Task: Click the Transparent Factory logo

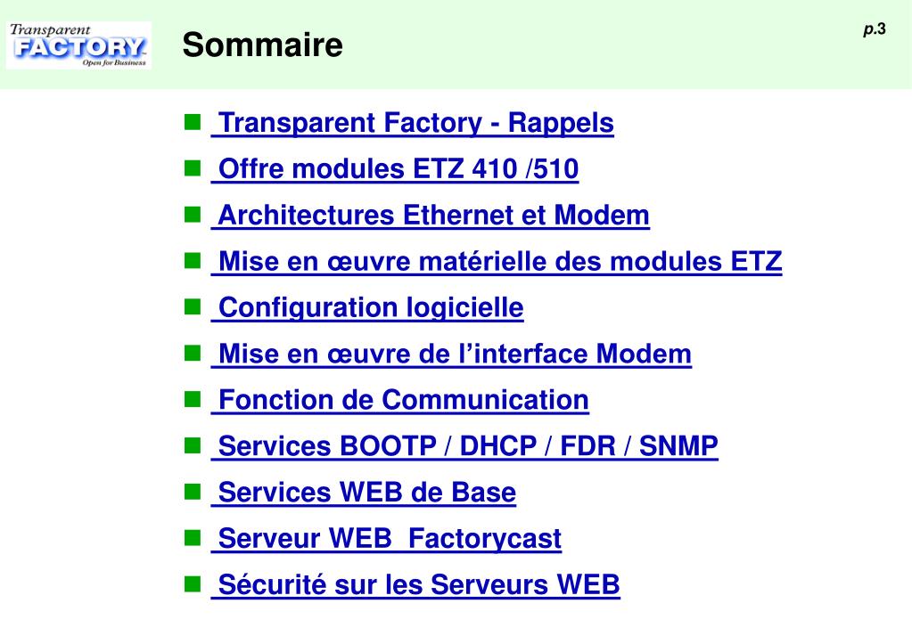Action: click(x=78, y=45)
